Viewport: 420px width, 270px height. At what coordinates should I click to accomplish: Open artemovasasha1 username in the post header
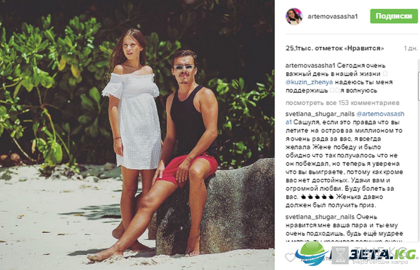(333, 17)
